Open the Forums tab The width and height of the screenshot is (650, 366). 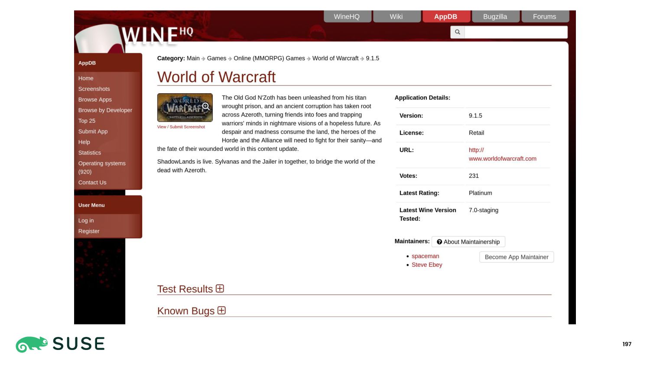544,16
